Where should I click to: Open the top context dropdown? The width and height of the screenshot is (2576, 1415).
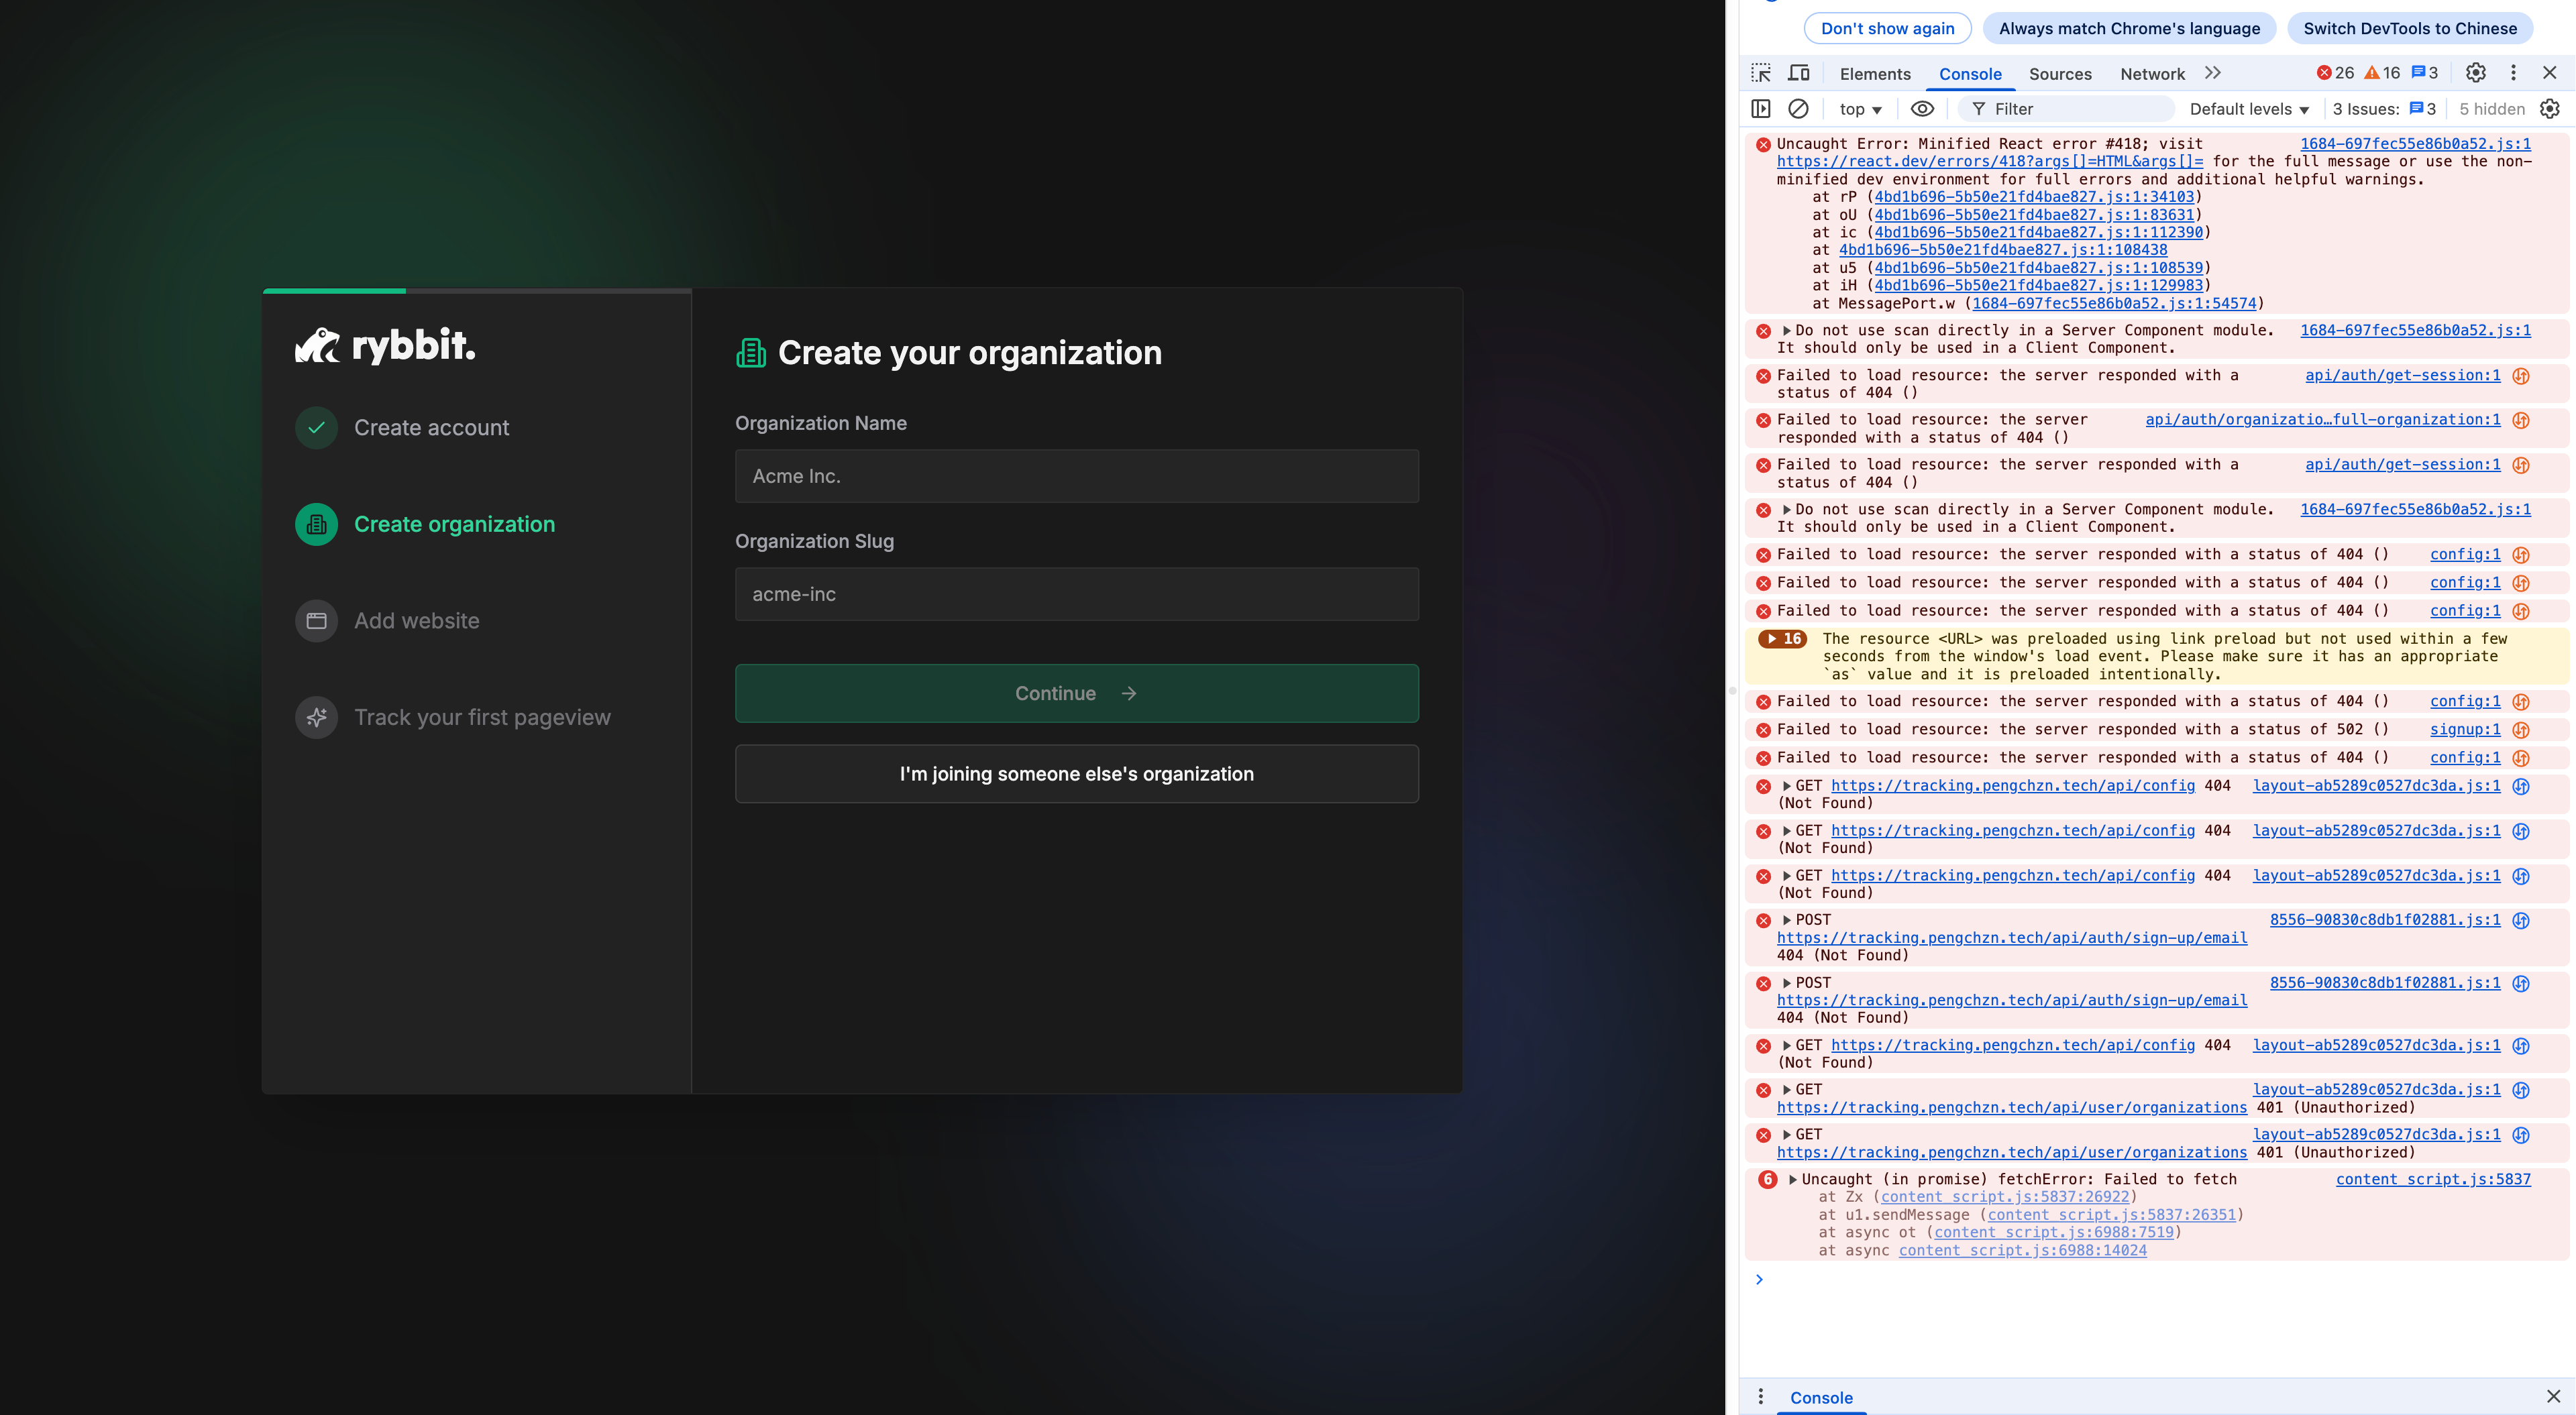click(1860, 109)
